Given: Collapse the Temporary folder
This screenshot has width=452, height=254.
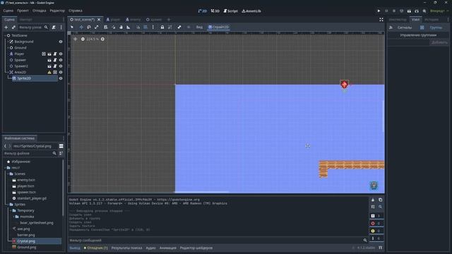Looking at the screenshot, I should 11,210.
